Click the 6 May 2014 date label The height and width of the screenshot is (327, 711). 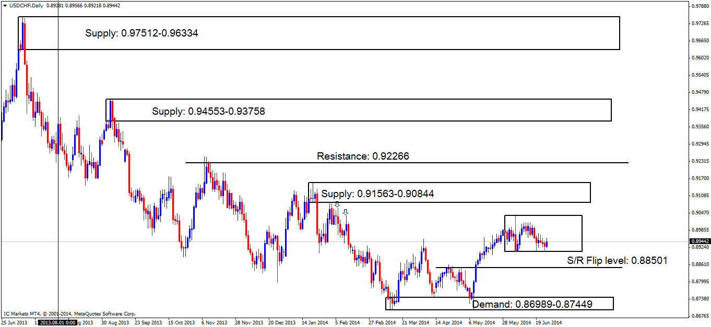coord(482,323)
